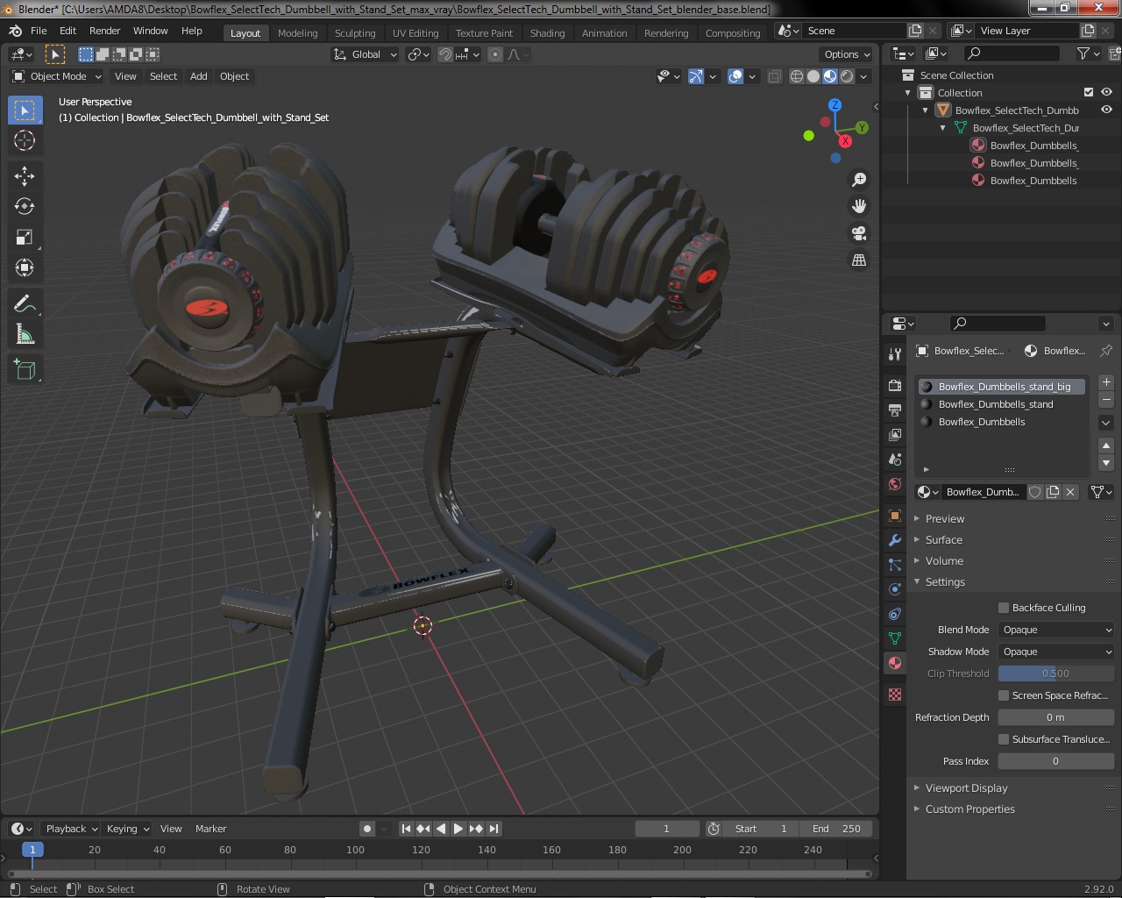Select Bowflex_Dumbbells_stand material slot
This screenshot has height=898, width=1122.
click(x=1002, y=404)
